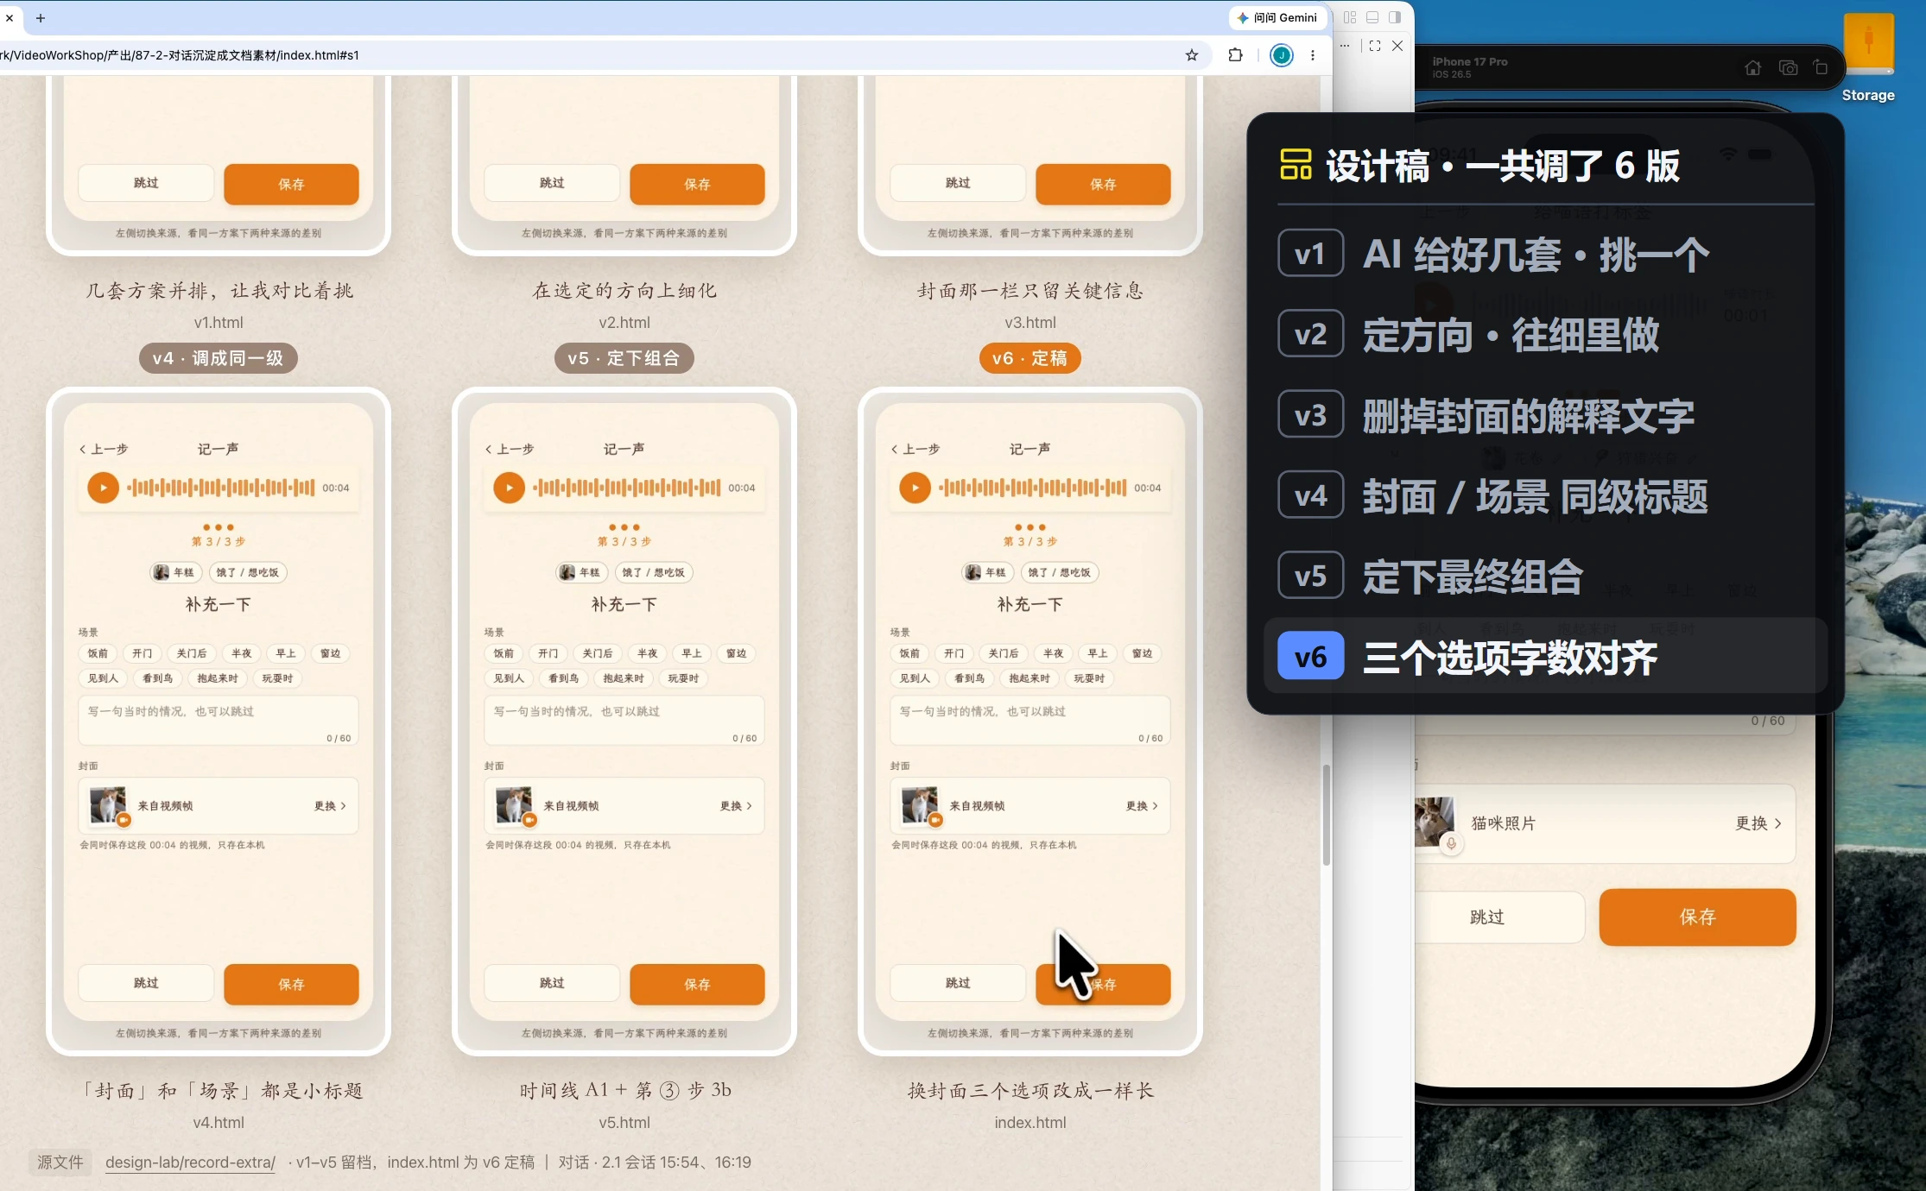Viewport: 1926px width, 1191px height.
Task: Expand 更换 cover option in v5 mockup
Action: click(x=736, y=806)
